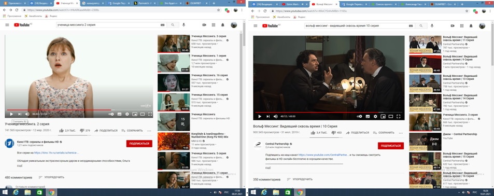Reload the page in the left browser
Image resolution: width=494 pixels, height=196 pixels.
coord(17,10)
